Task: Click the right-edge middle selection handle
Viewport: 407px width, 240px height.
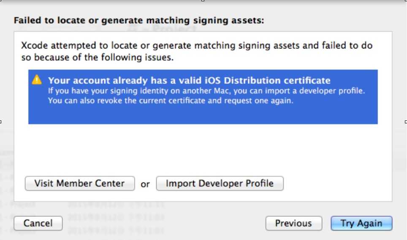Action: (406, 122)
